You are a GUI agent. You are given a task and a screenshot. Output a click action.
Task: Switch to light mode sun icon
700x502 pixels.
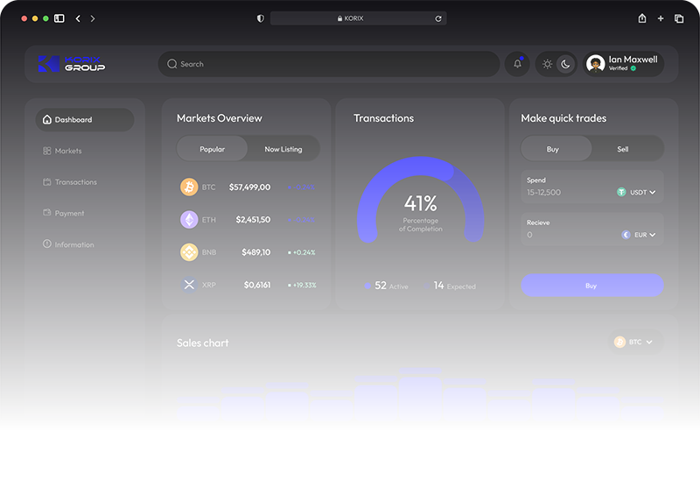coord(548,64)
